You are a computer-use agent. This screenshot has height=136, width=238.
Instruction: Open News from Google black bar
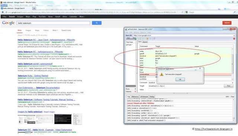pos(51,17)
